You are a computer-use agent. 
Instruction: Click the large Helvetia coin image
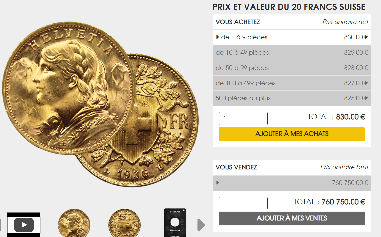point(69,88)
